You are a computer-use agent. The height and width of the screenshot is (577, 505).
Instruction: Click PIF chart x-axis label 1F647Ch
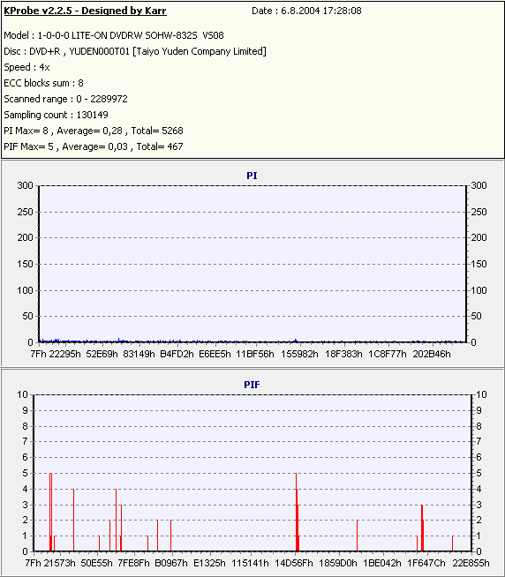tap(426, 563)
